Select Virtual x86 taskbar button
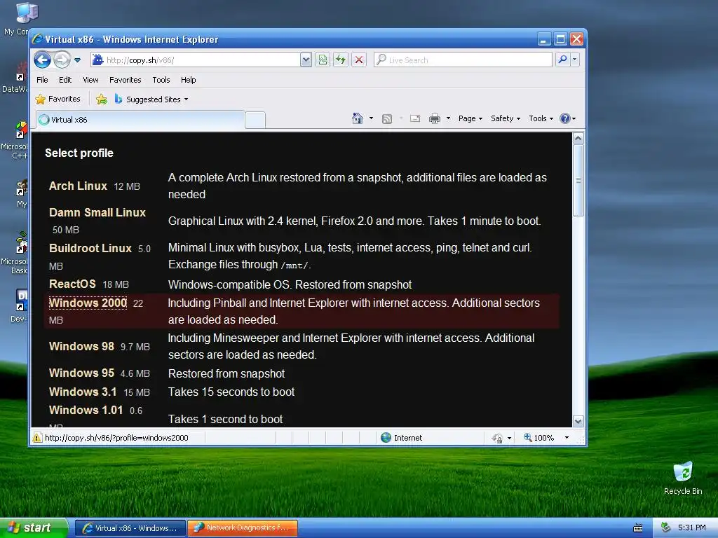The height and width of the screenshot is (538, 718). pyautogui.click(x=130, y=528)
